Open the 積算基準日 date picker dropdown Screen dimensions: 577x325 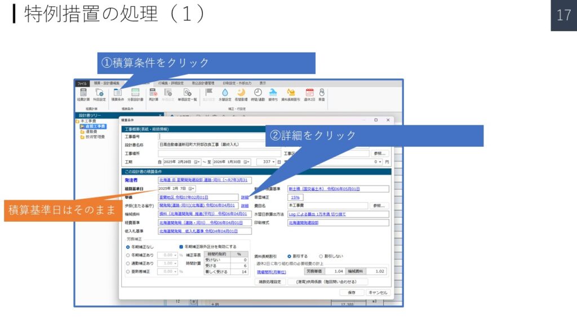point(192,188)
